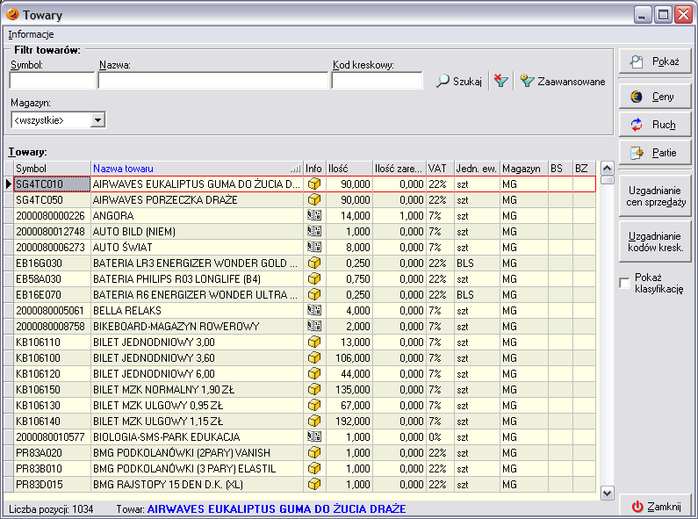Focus the Symbol filter field
This screenshot has height=519, width=698.
[x=52, y=81]
